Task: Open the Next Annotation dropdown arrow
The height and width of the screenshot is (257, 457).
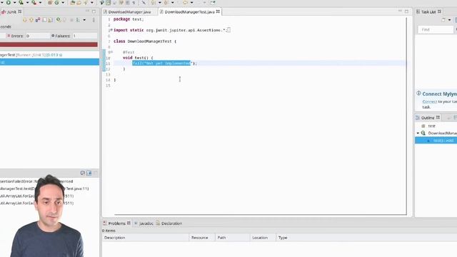Action: pyautogui.click(x=160, y=3)
